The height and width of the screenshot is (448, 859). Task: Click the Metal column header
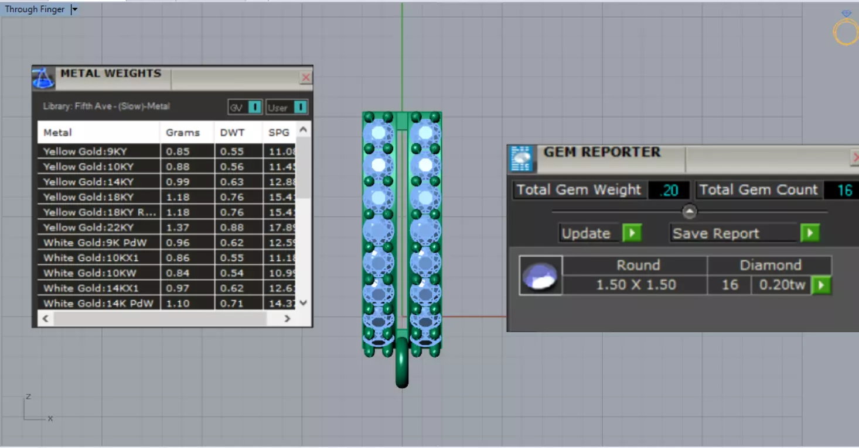pyautogui.click(x=99, y=132)
